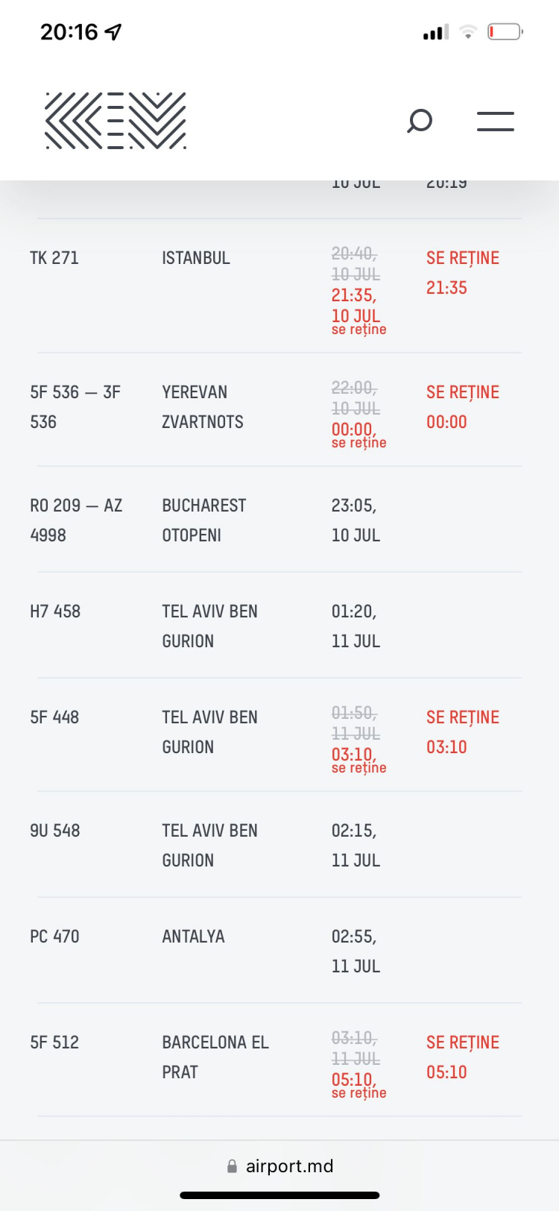Select flight TK 271 row
This screenshot has height=1211, width=559.
[279, 286]
